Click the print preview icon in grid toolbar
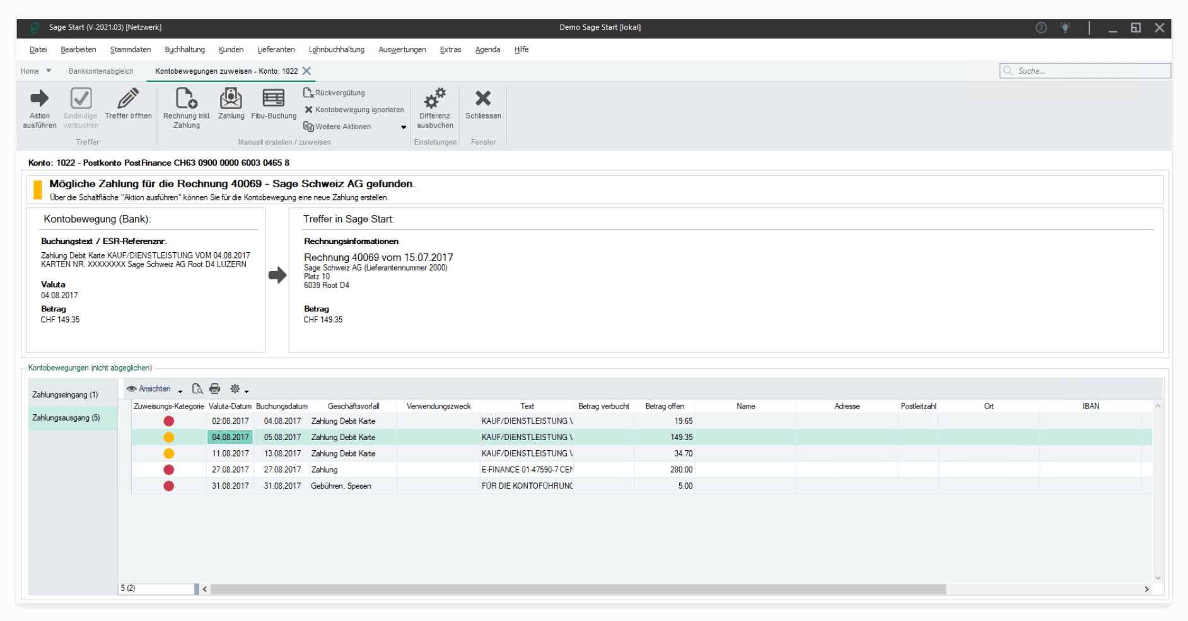 point(197,389)
